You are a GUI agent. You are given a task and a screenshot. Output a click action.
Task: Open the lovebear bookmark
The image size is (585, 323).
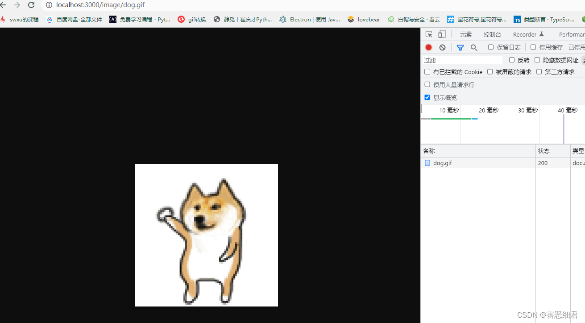(364, 20)
